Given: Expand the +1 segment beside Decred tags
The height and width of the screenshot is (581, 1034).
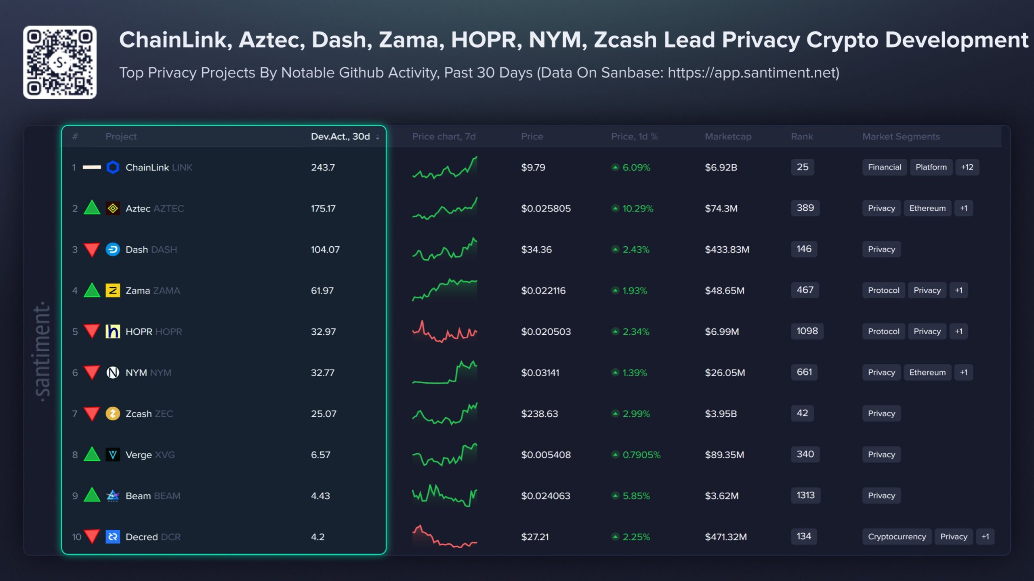Looking at the screenshot, I should [x=986, y=537].
